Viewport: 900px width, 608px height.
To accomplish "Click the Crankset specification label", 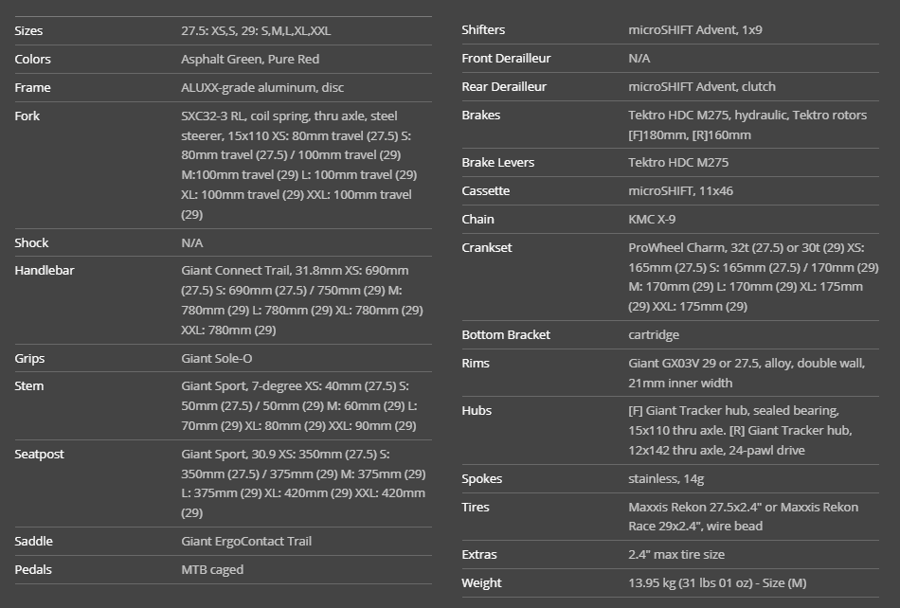I will 487,247.
